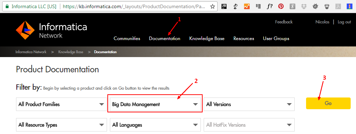This screenshot has width=356, height=134.
Task: Open the Adobe PDF extension icon
Action: [x=338, y=6]
